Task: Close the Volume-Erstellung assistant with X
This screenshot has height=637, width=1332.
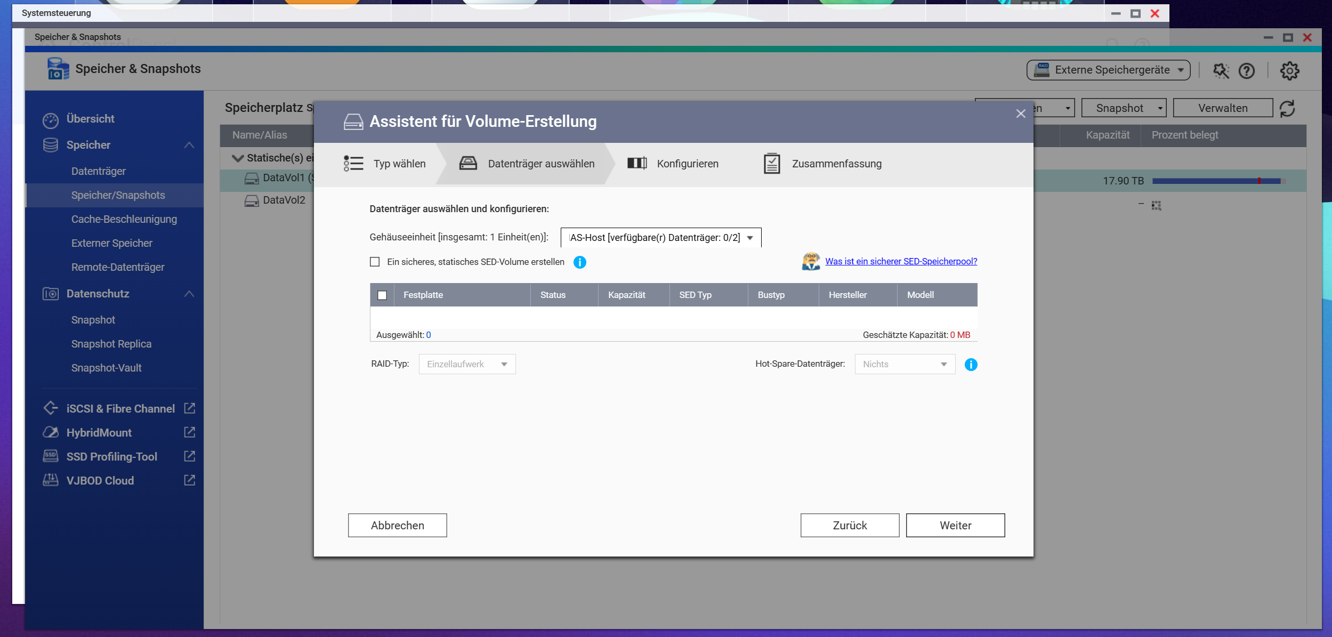Action: 1020,114
